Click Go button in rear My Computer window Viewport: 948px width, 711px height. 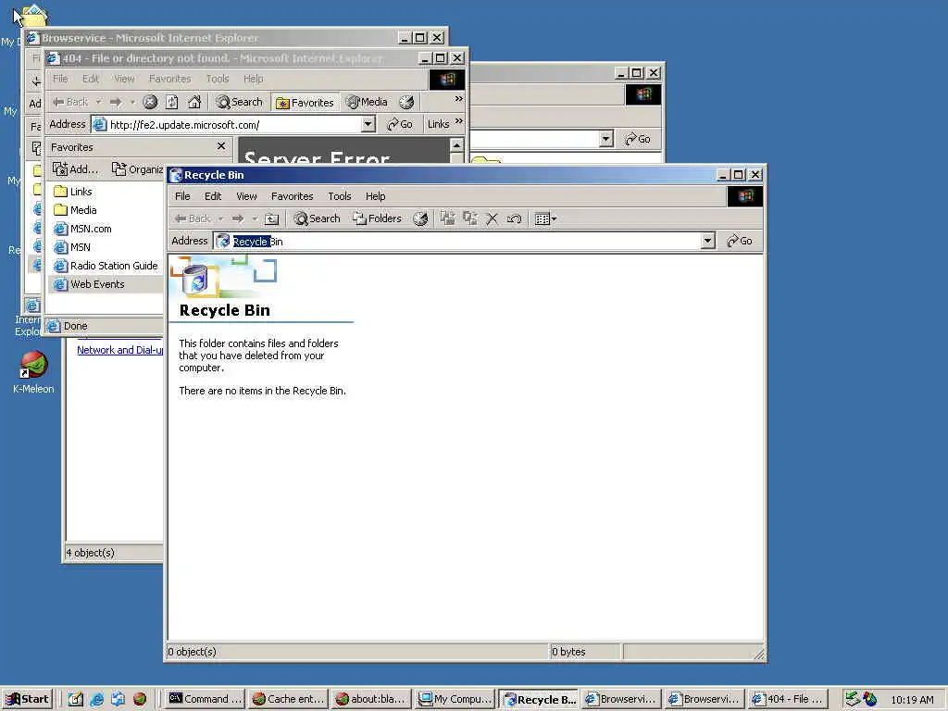point(638,139)
